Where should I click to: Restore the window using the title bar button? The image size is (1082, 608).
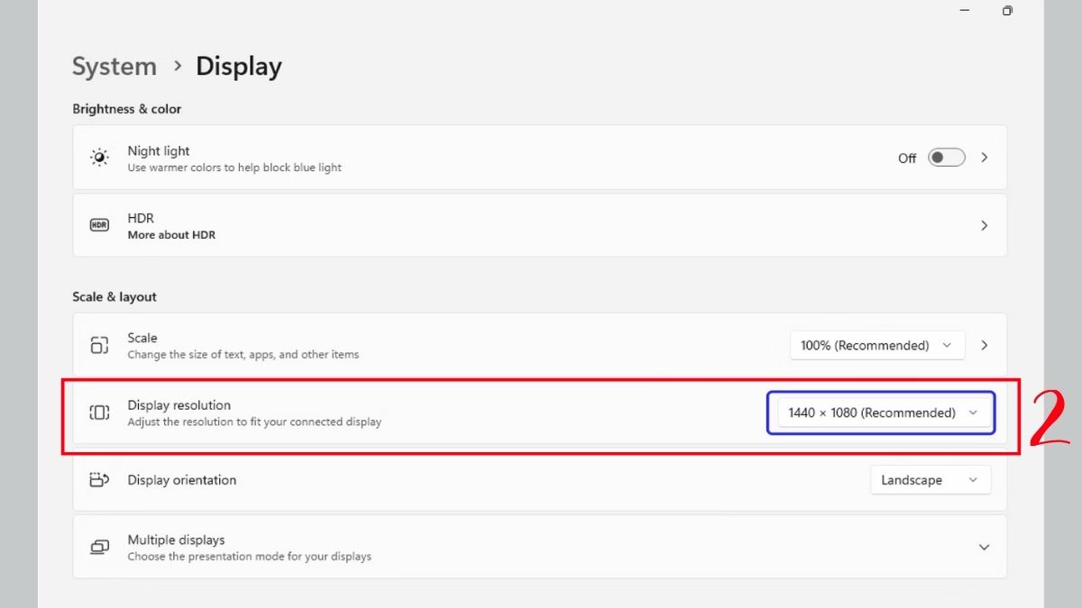click(x=1007, y=11)
